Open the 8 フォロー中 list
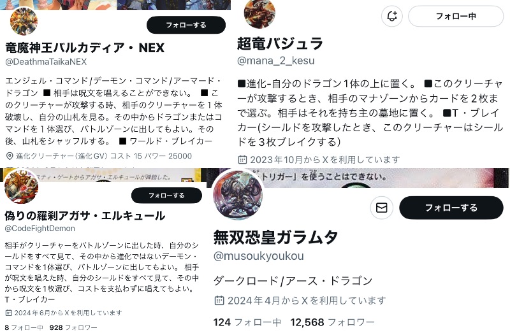The image size is (510, 335). tap(24, 327)
